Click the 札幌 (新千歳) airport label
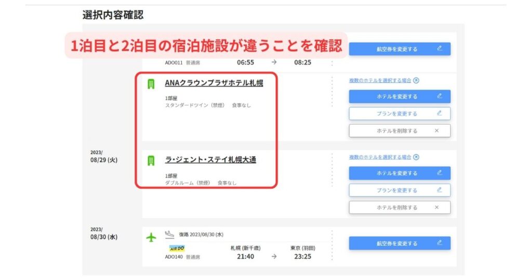Image resolution: width=532 pixels, height=279 pixels. [x=245, y=248]
